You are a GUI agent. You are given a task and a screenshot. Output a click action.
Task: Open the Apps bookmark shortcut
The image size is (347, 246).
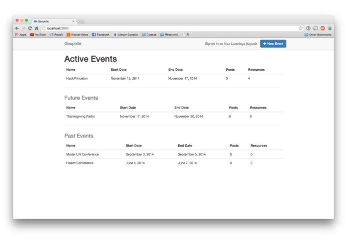click(20, 35)
